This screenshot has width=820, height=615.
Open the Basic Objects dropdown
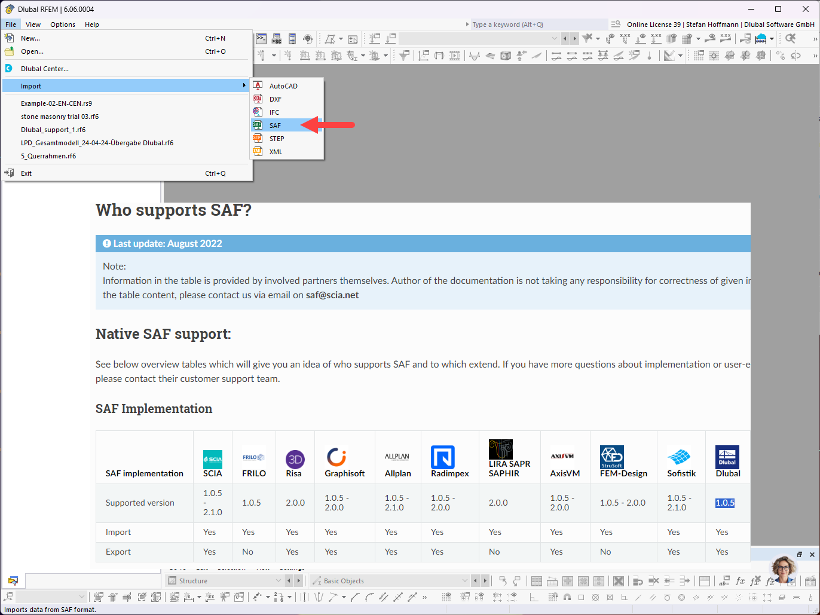[x=465, y=580]
